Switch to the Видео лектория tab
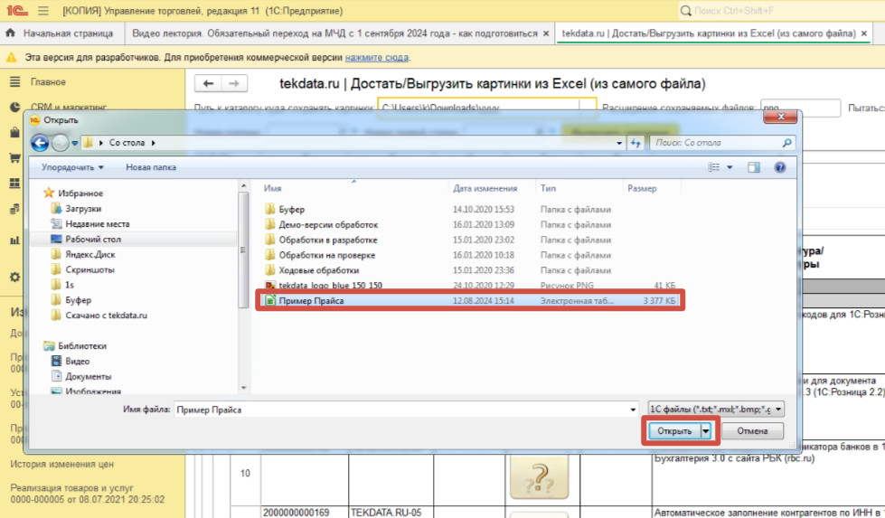 [x=334, y=33]
